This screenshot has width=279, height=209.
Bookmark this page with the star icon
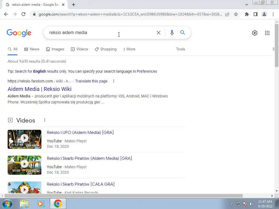click(x=236, y=14)
